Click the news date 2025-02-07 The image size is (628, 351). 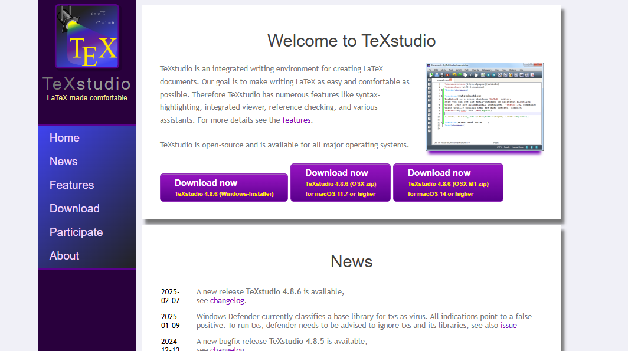170,296
